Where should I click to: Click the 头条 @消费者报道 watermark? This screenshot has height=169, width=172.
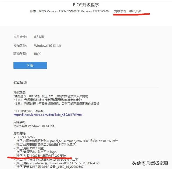click(x=150, y=163)
